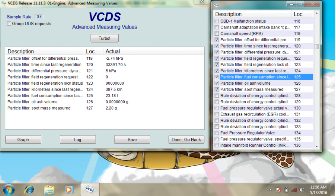The image size is (335, 196).
Task: Open Windows Explorer folder icon in taskbar
Action: coord(49,189)
